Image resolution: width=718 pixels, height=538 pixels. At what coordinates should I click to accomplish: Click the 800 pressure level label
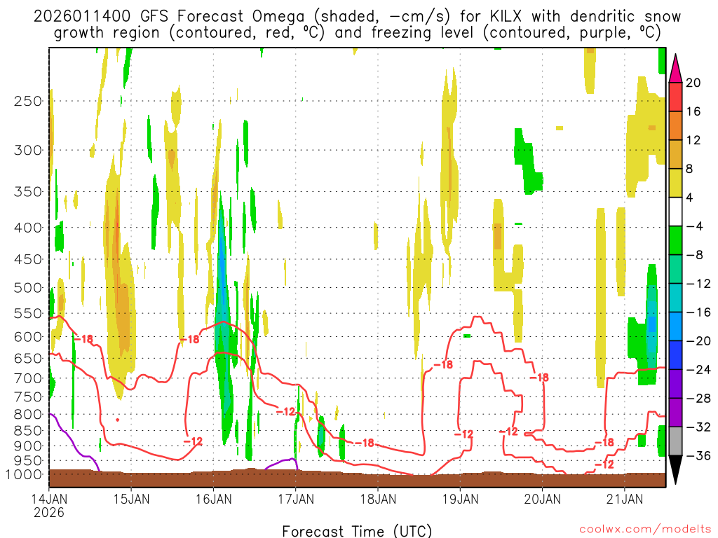pos(28,415)
